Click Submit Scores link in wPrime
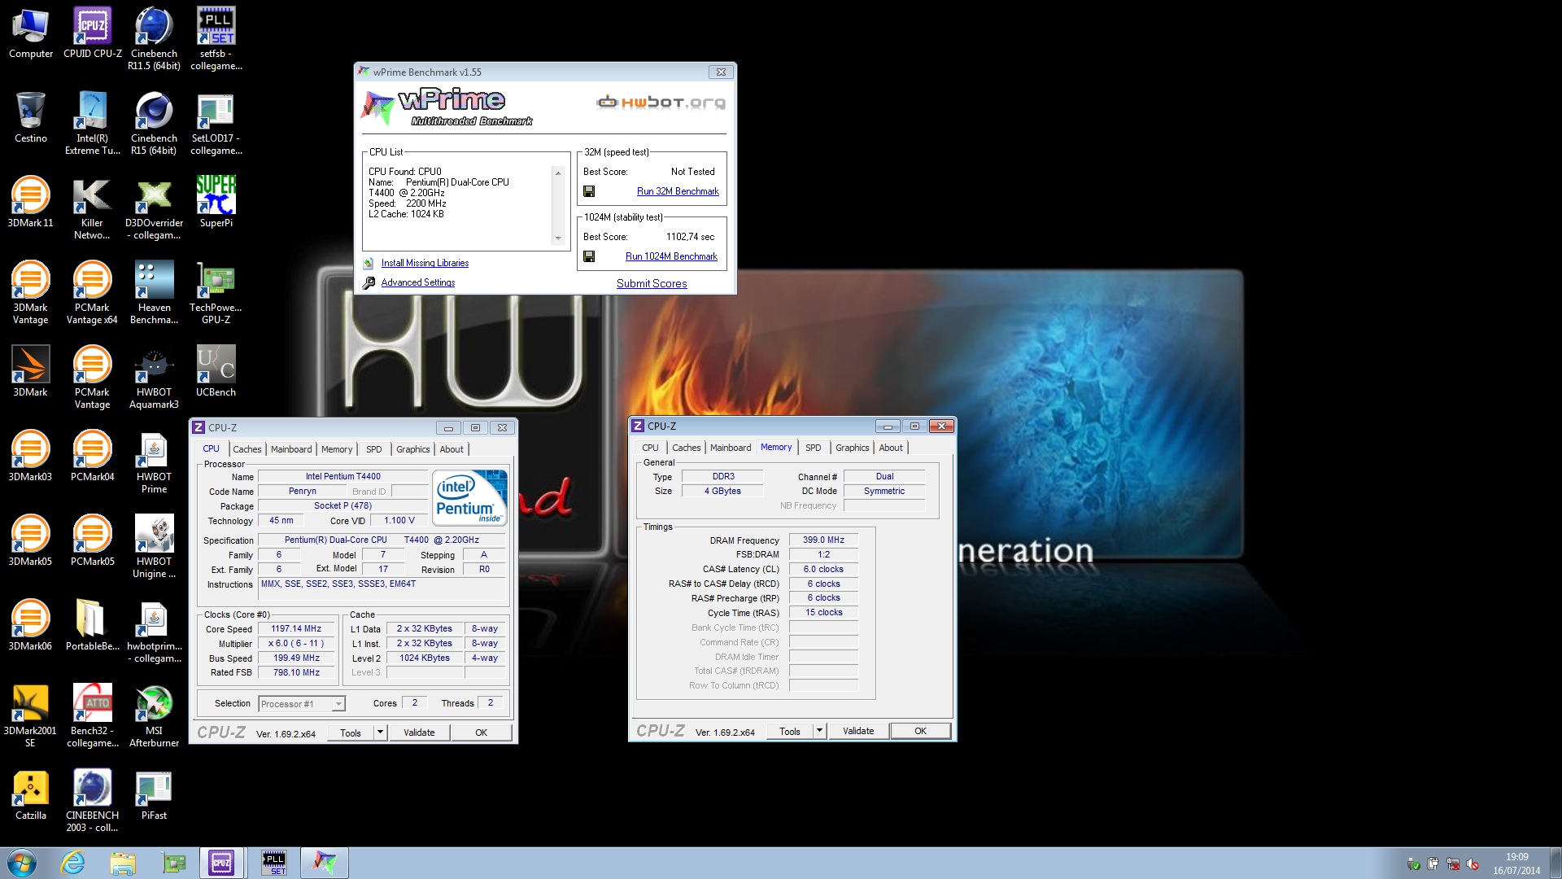Viewport: 1562px width, 879px height. pos(652,283)
